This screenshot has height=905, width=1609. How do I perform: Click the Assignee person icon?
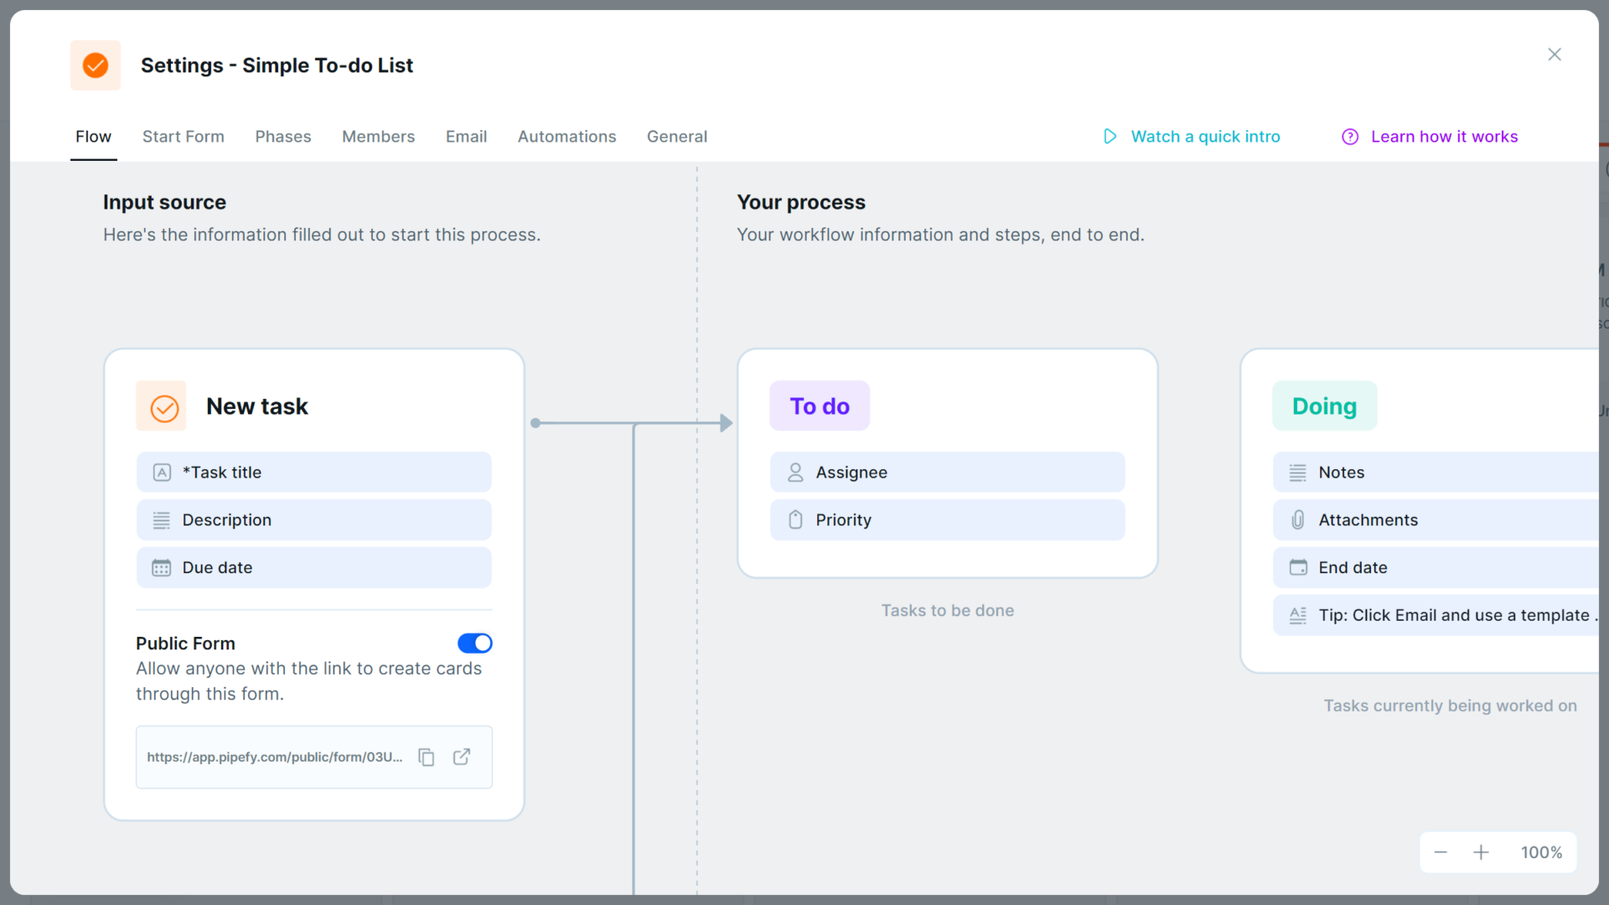(795, 472)
